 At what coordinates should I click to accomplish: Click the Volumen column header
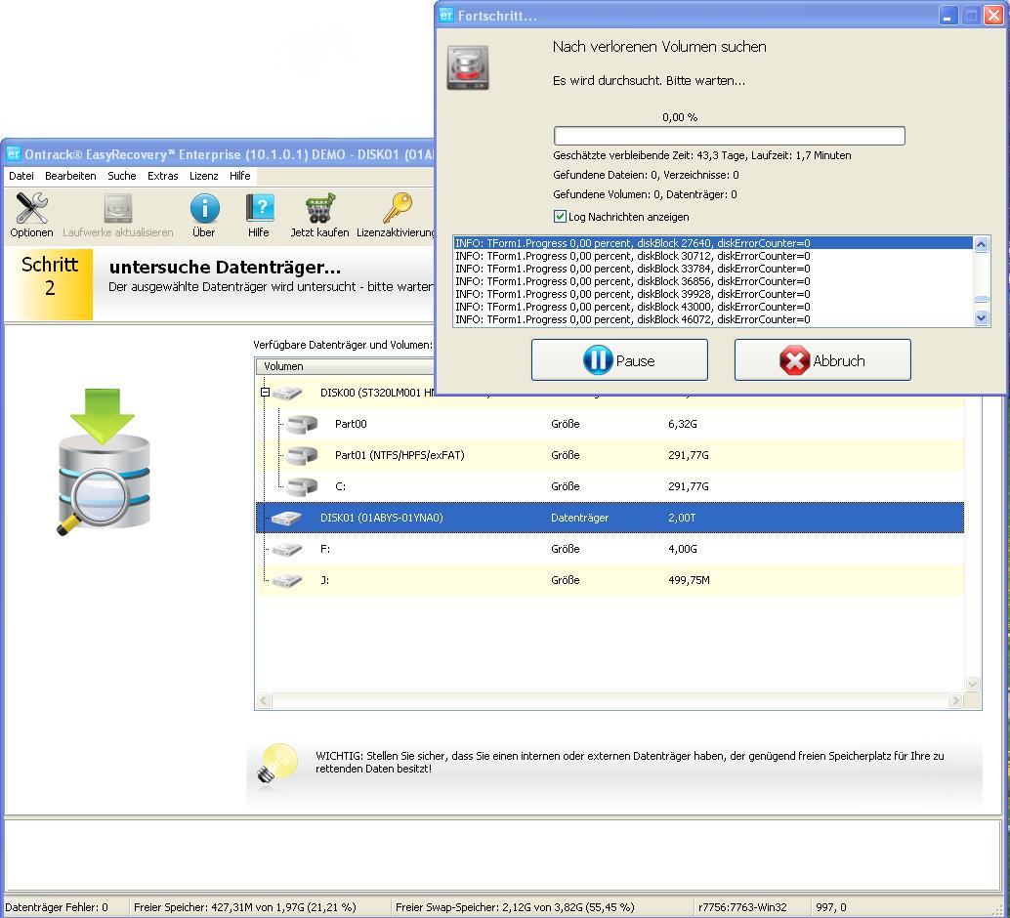347,366
